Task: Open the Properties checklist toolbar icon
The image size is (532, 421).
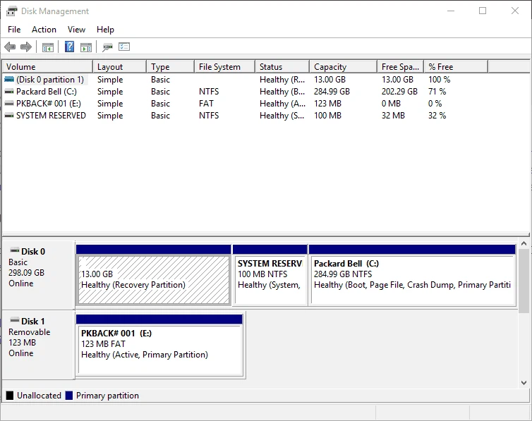Action: [x=124, y=47]
